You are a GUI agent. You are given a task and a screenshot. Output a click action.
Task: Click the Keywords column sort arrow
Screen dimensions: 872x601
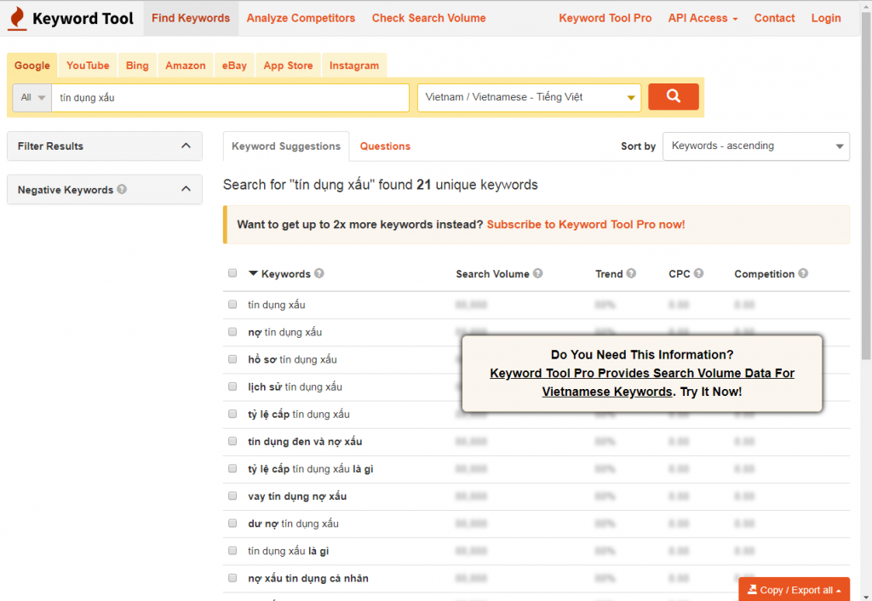coord(253,273)
